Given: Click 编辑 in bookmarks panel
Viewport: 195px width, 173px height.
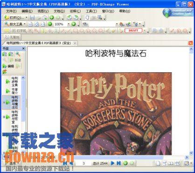Looking at the screenshot, I should click(x=8, y=66).
